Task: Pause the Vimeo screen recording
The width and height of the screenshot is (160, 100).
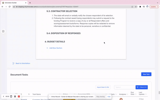Action: tap(15, 97)
